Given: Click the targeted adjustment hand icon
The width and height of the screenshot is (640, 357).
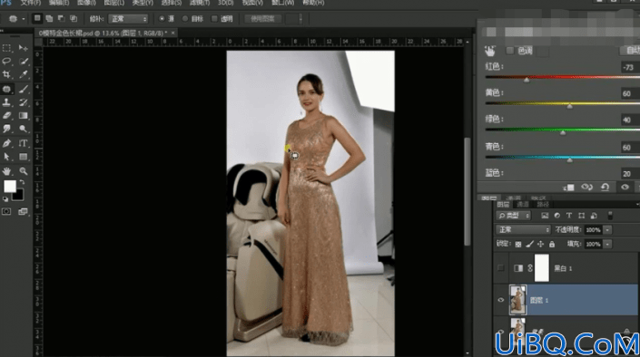Looking at the screenshot, I should tap(489, 51).
